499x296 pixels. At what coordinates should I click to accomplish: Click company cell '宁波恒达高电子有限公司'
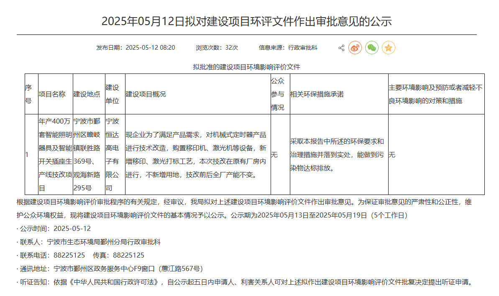[x=115, y=154]
